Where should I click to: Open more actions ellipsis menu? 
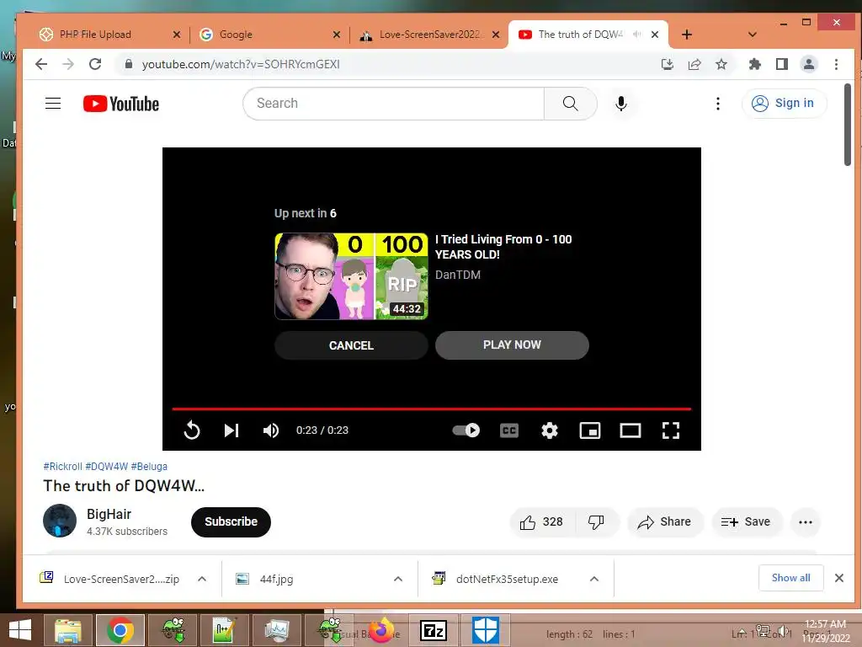(x=806, y=522)
